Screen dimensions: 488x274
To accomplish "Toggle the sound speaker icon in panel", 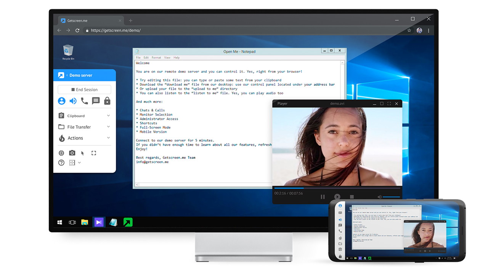I will [x=73, y=101].
